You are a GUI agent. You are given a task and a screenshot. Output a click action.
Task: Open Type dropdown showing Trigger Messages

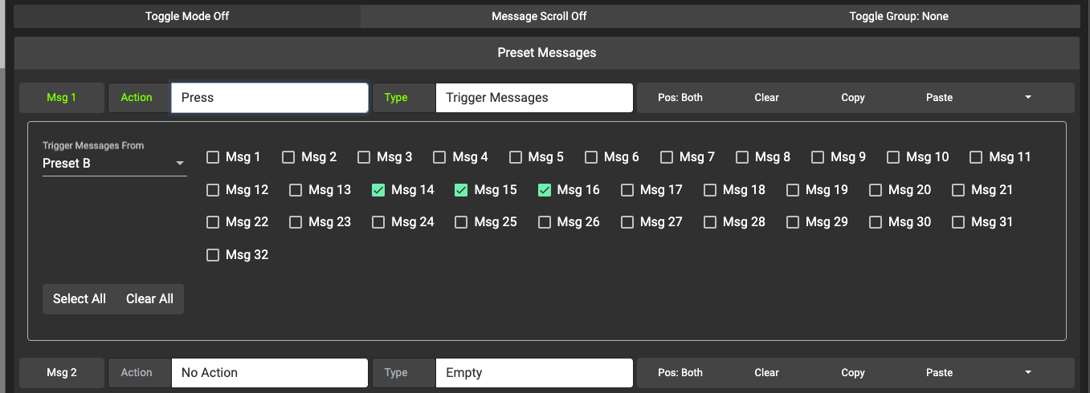[533, 98]
